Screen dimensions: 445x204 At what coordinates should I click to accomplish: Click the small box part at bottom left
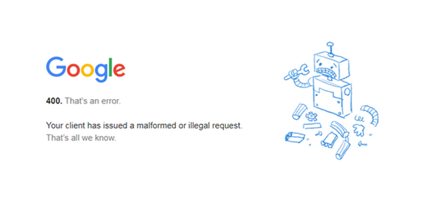(x=294, y=137)
